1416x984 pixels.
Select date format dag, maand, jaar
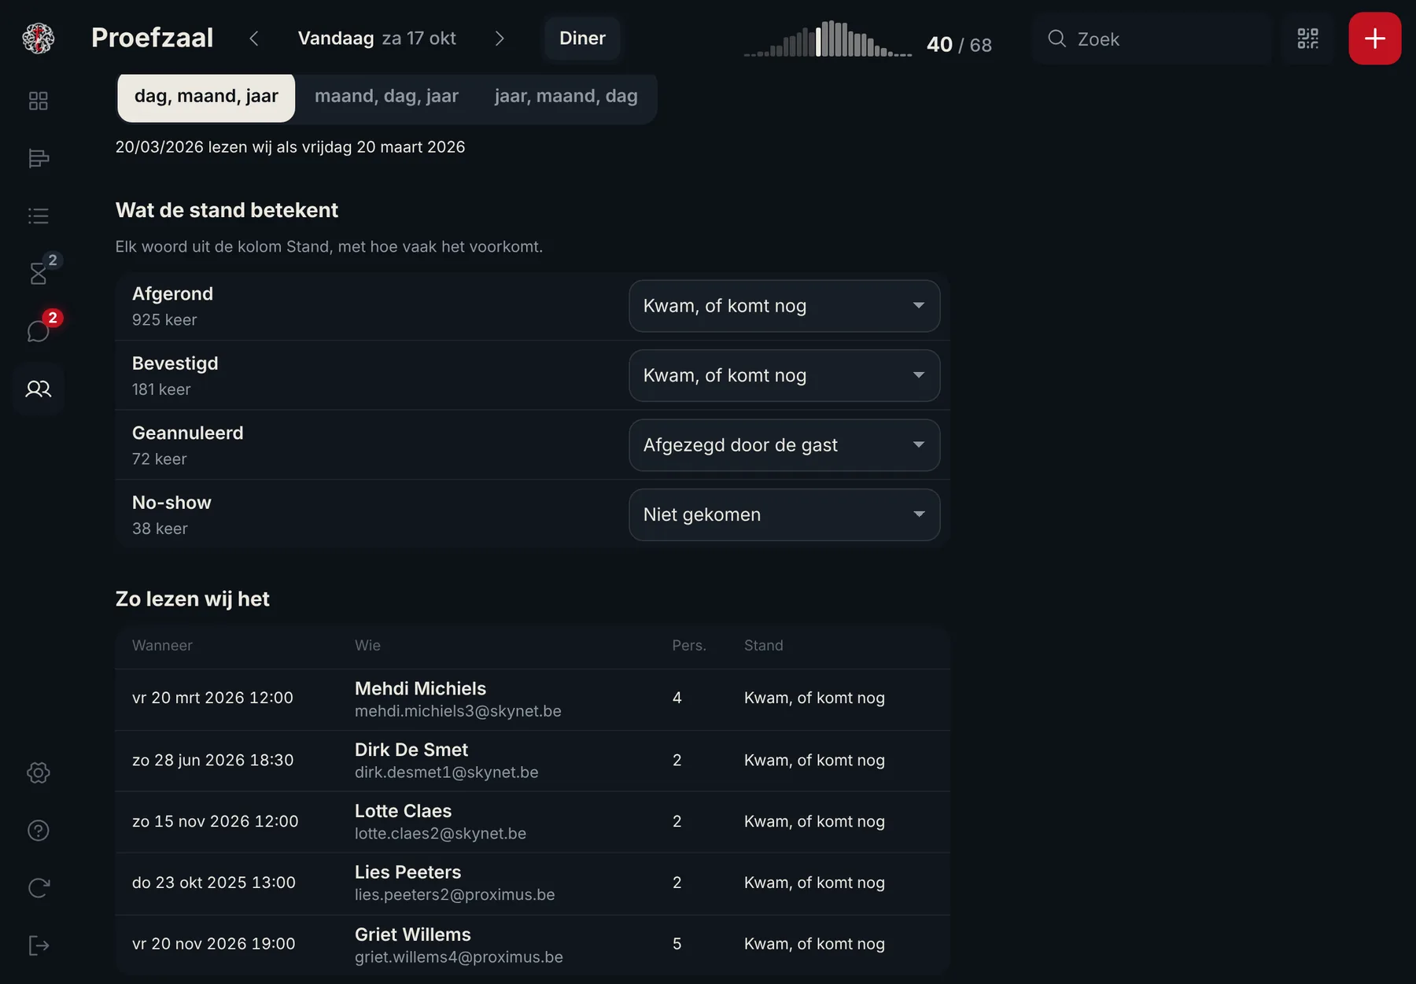click(206, 97)
